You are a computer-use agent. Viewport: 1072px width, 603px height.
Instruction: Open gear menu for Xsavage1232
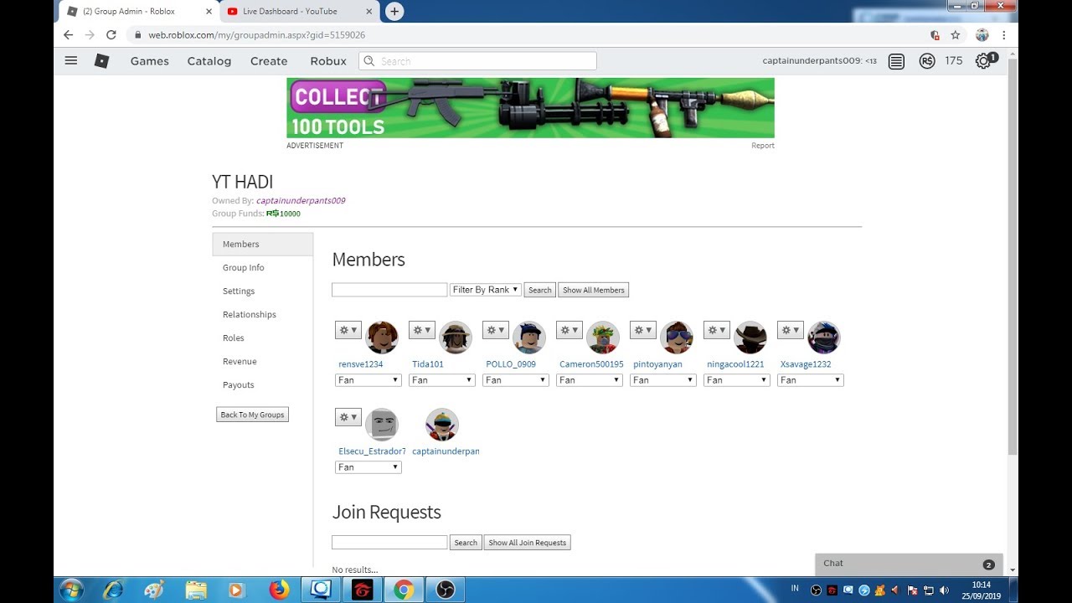pyautogui.click(x=791, y=330)
